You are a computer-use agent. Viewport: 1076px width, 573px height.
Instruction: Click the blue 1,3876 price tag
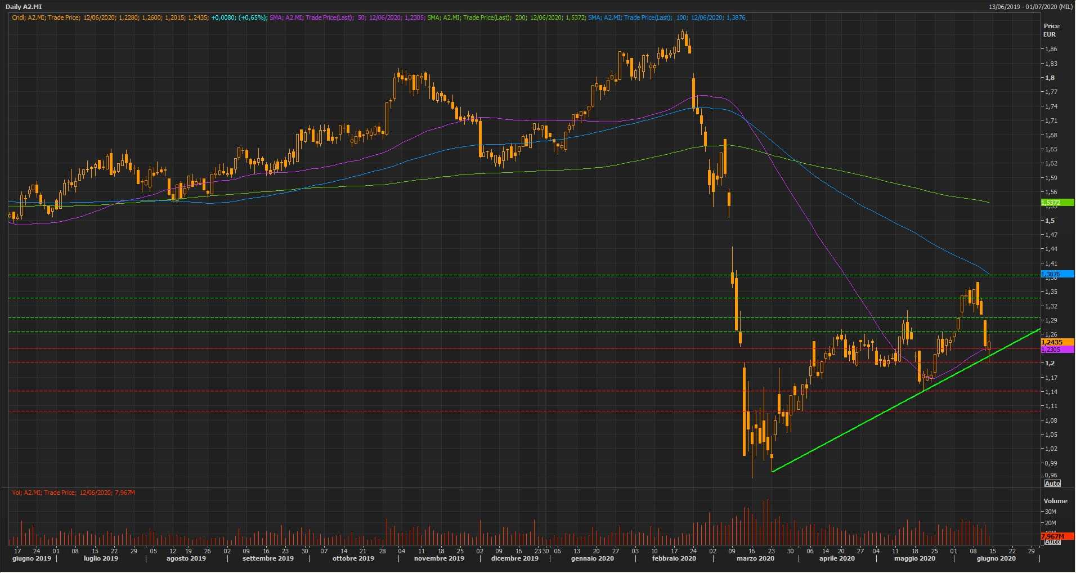point(1056,274)
